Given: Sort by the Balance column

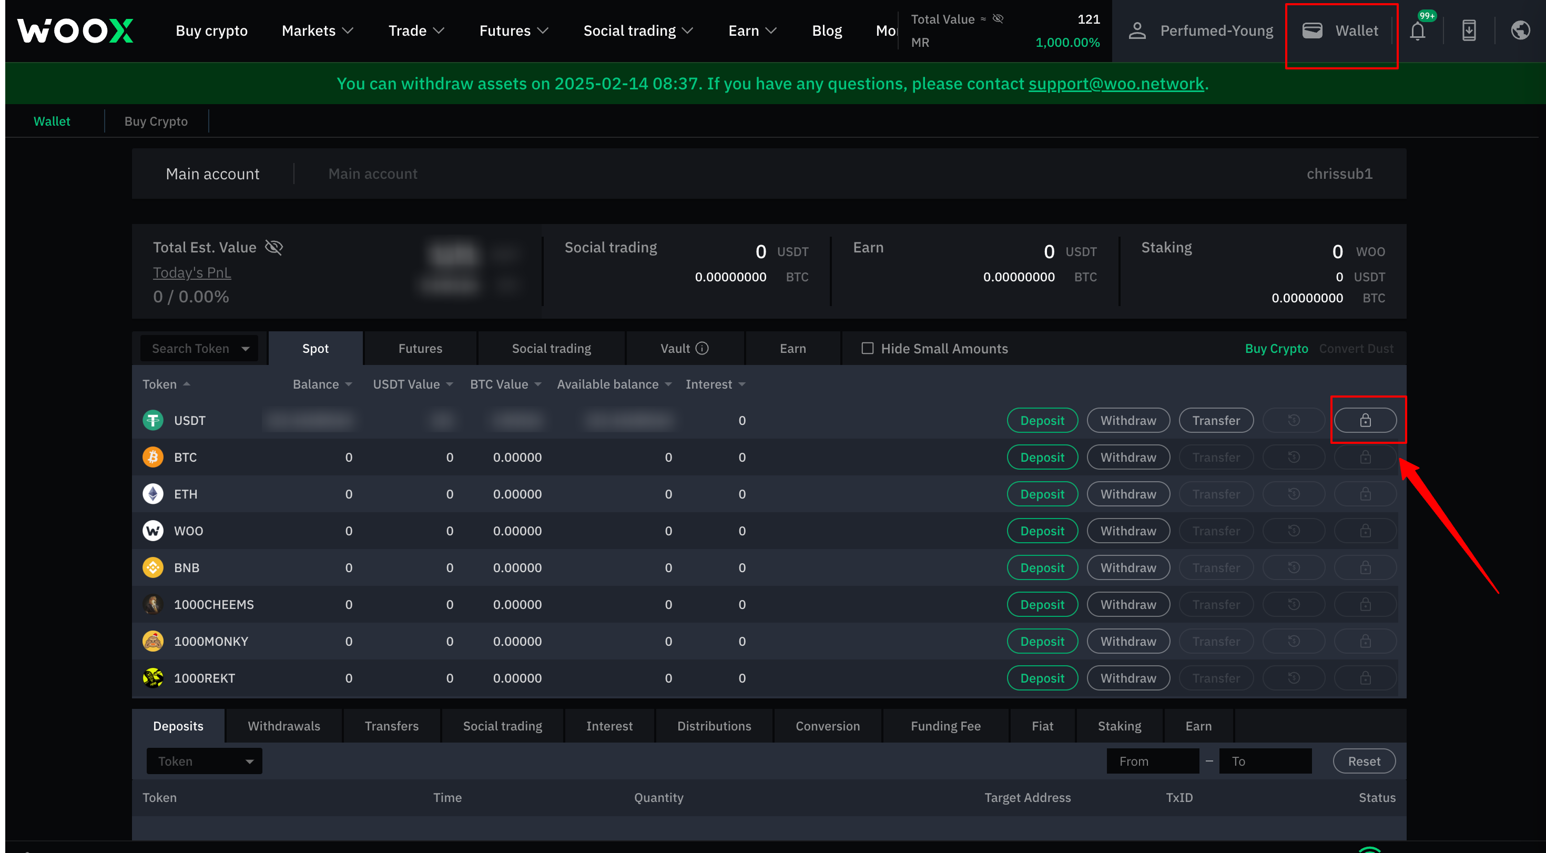Looking at the screenshot, I should pos(322,384).
